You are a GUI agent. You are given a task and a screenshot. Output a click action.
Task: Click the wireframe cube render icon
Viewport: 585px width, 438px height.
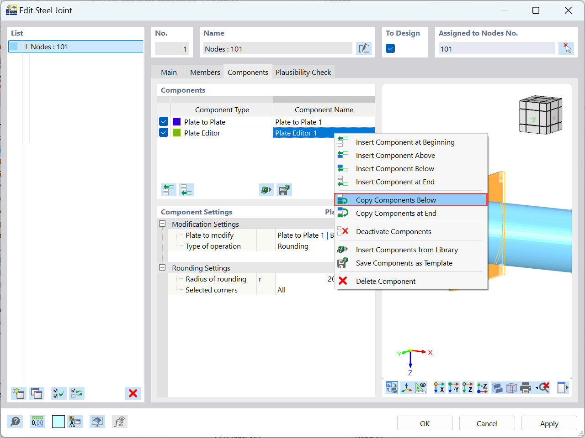[511, 388]
